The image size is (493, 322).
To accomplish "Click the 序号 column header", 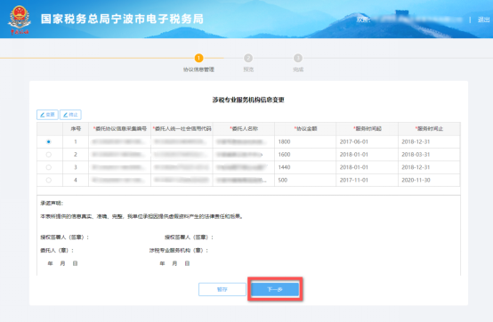I will [76, 129].
